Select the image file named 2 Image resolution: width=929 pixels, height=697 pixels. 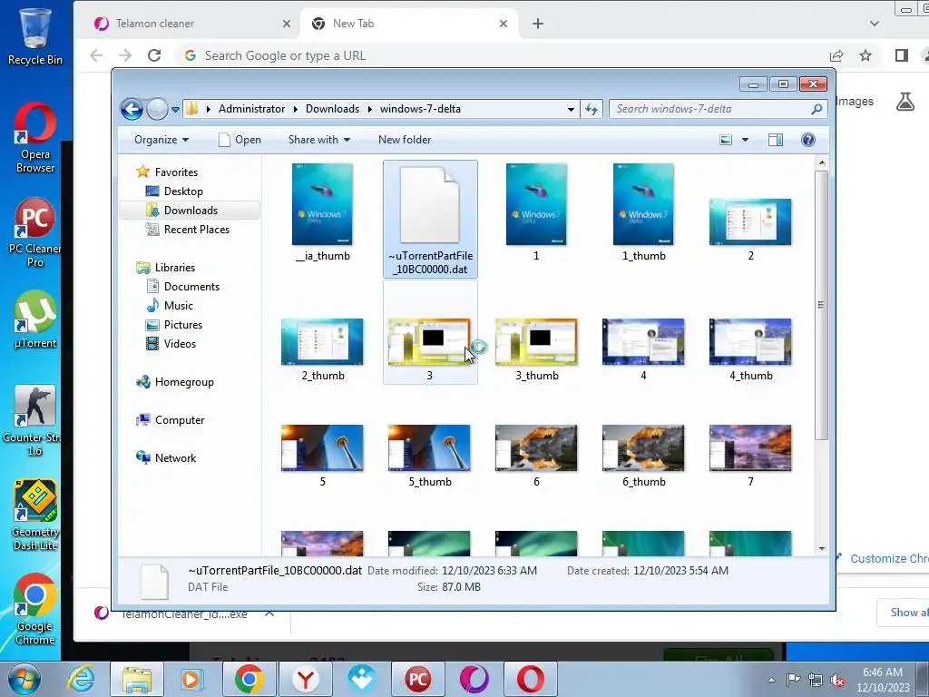tap(750, 228)
